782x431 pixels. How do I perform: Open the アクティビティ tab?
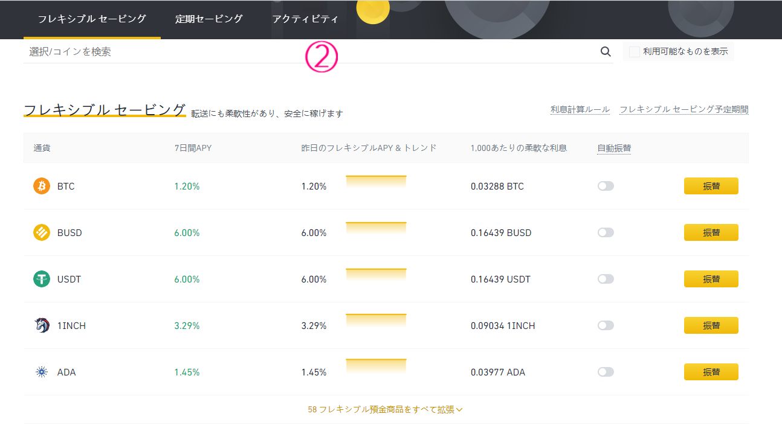point(305,19)
